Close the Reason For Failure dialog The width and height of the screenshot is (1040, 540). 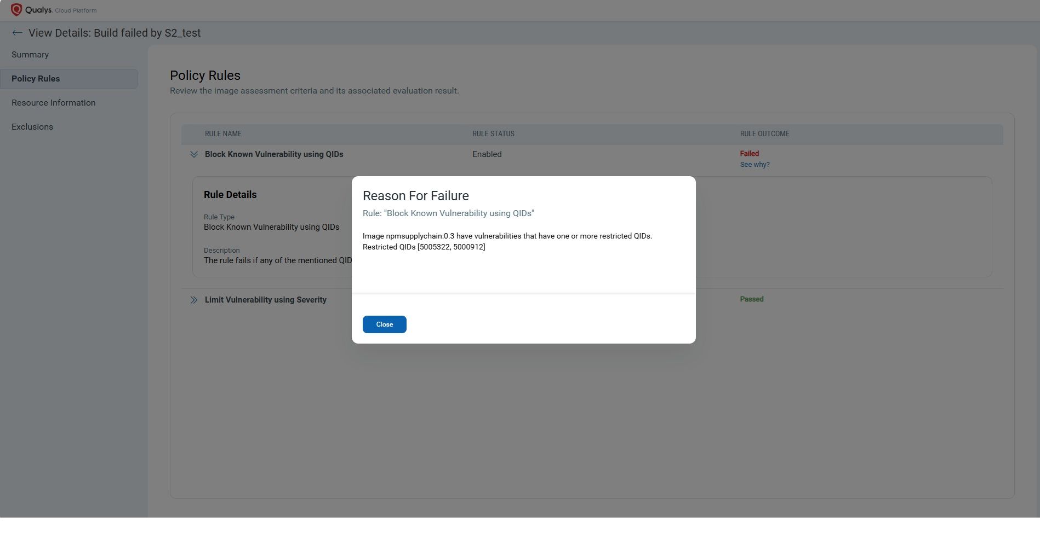[x=384, y=324]
